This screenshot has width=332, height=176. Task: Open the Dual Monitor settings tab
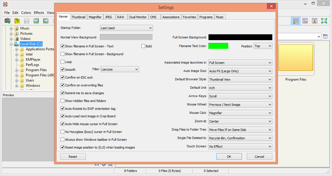tap(138, 17)
